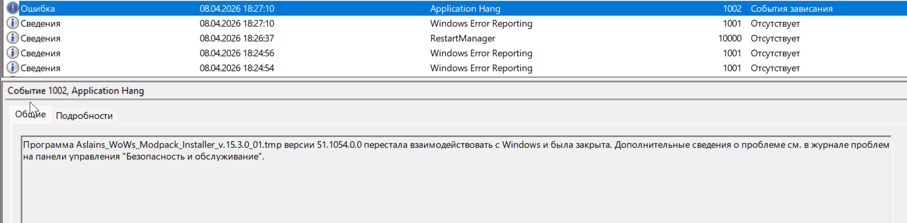This screenshot has width=907, height=223.
Task: Select date 08.04.2026 18:26:37
Action: [x=237, y=39]
